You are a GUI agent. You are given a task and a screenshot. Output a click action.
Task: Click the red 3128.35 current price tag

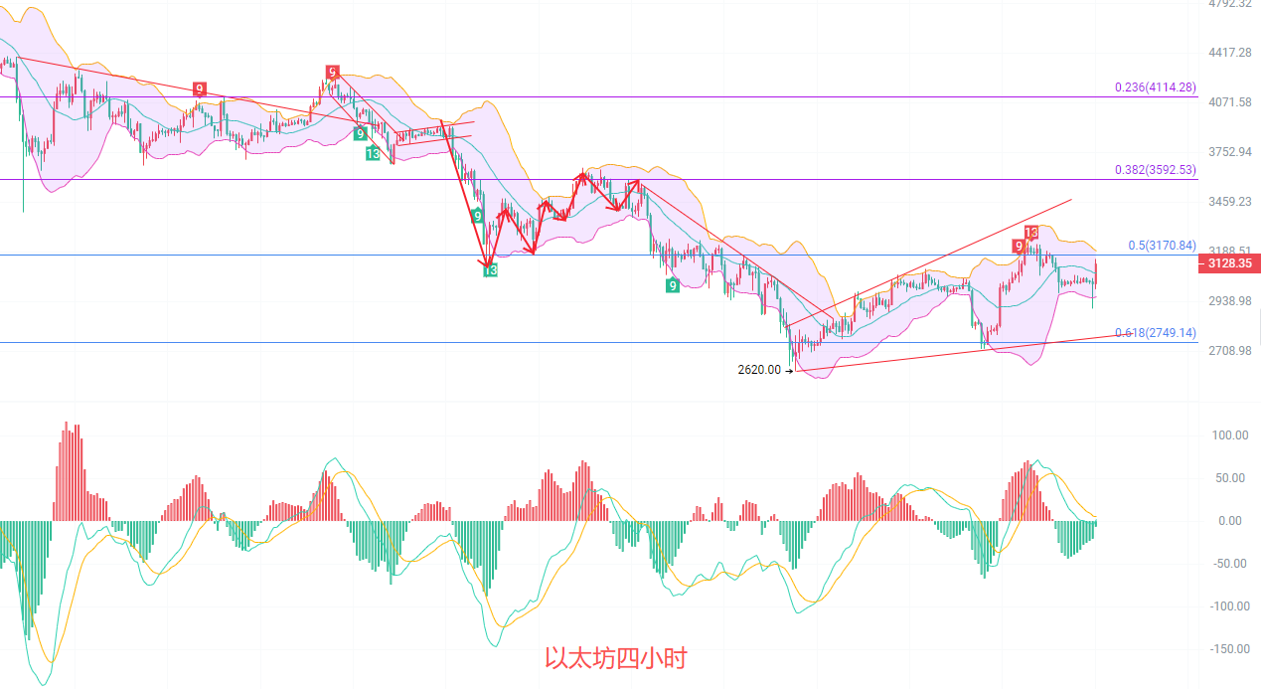point(1229,263)
